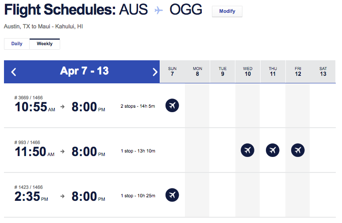This screenshot has height=223, width=342.
Task: Select Sunday plane icon for 10:55 AM flight
Action: tap(172, 106)
